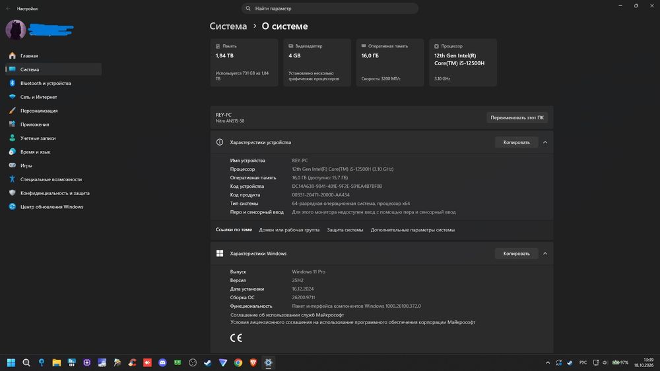This screenshot has width=660, height=371.
Task: Open Персонализация settings
Action: click(53, 111)
